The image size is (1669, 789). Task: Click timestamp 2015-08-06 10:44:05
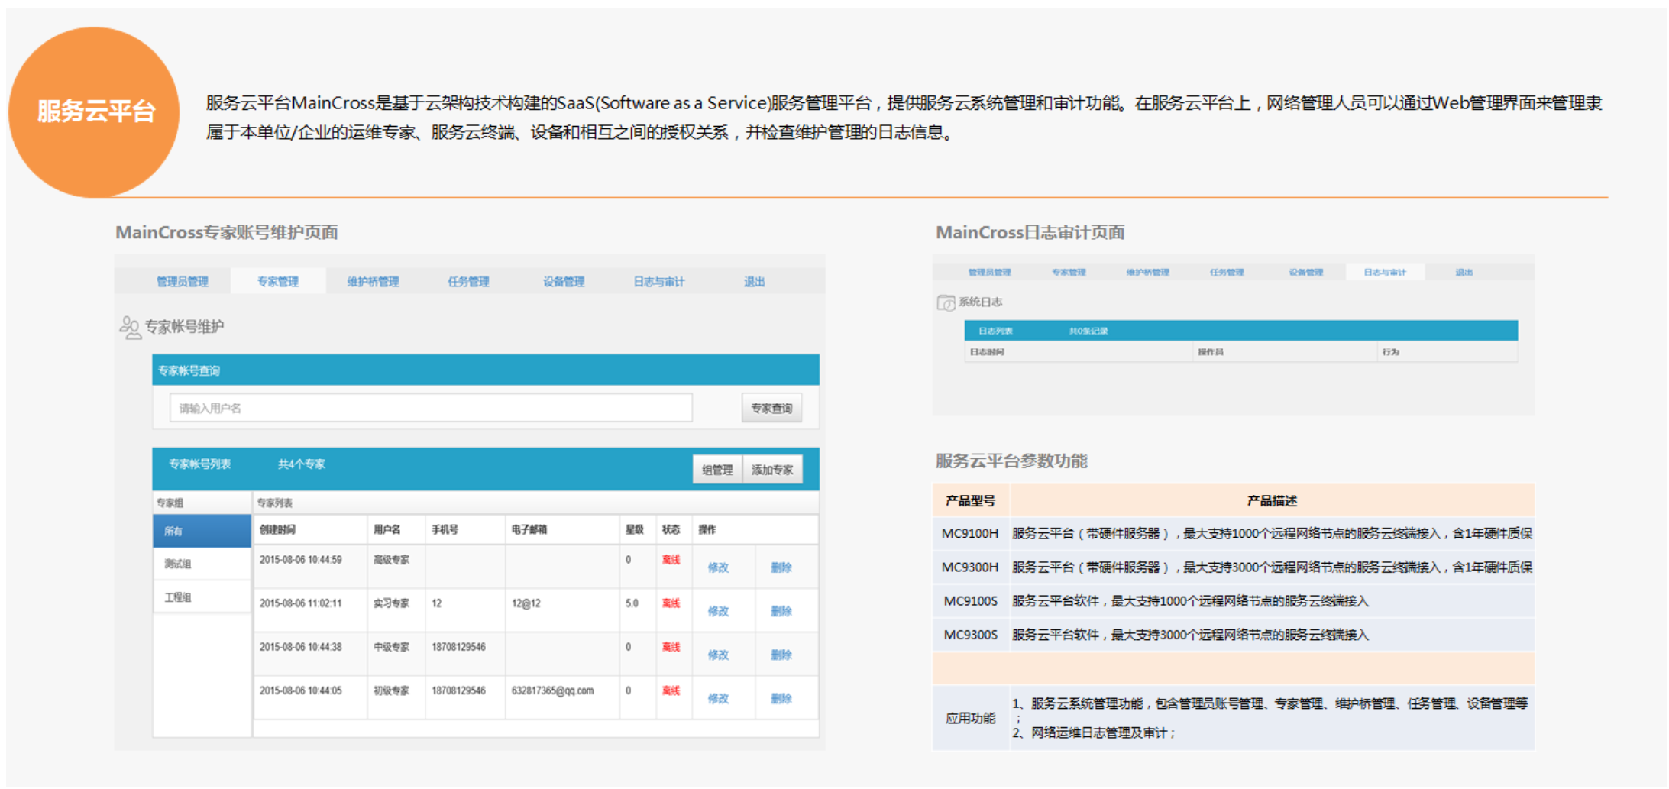[301, 690]
